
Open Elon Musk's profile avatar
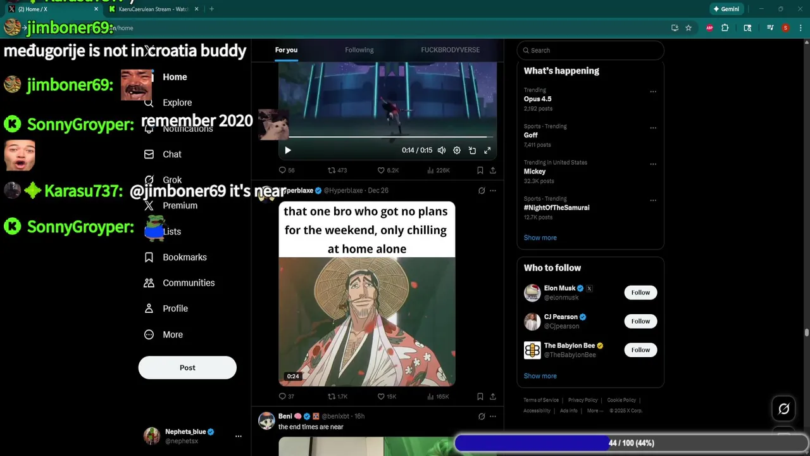(532, 293)
